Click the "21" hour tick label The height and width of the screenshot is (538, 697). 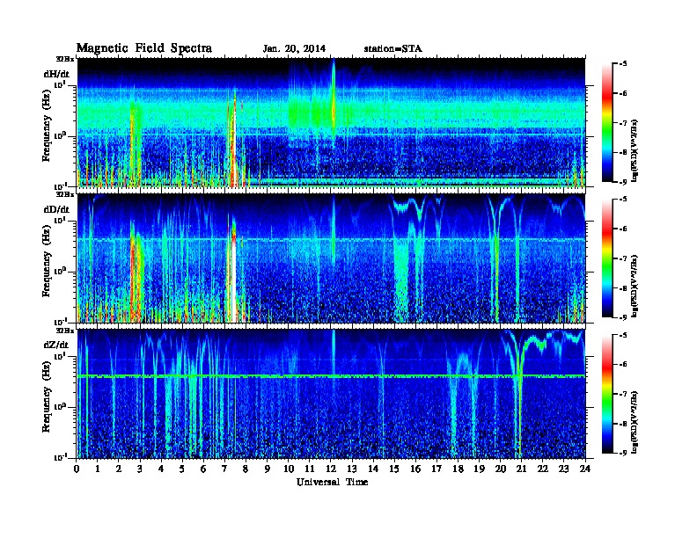[x=521, y=469]
